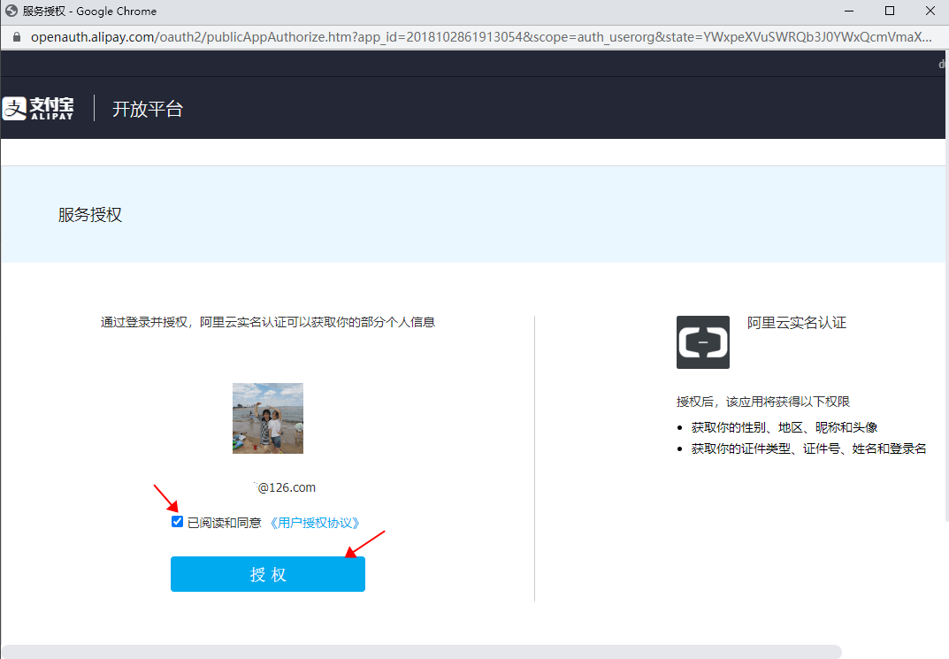The image size is (949, 659).
Task: Click the 阿里云实名认证 app name
Action: click(797, 323)
